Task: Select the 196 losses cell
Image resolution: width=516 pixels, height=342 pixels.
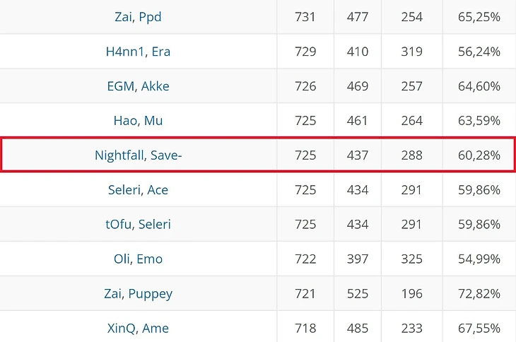Action: 411,294
